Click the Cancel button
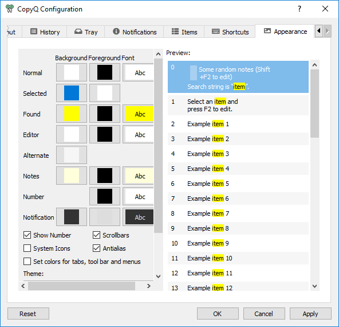 (264, 314)
